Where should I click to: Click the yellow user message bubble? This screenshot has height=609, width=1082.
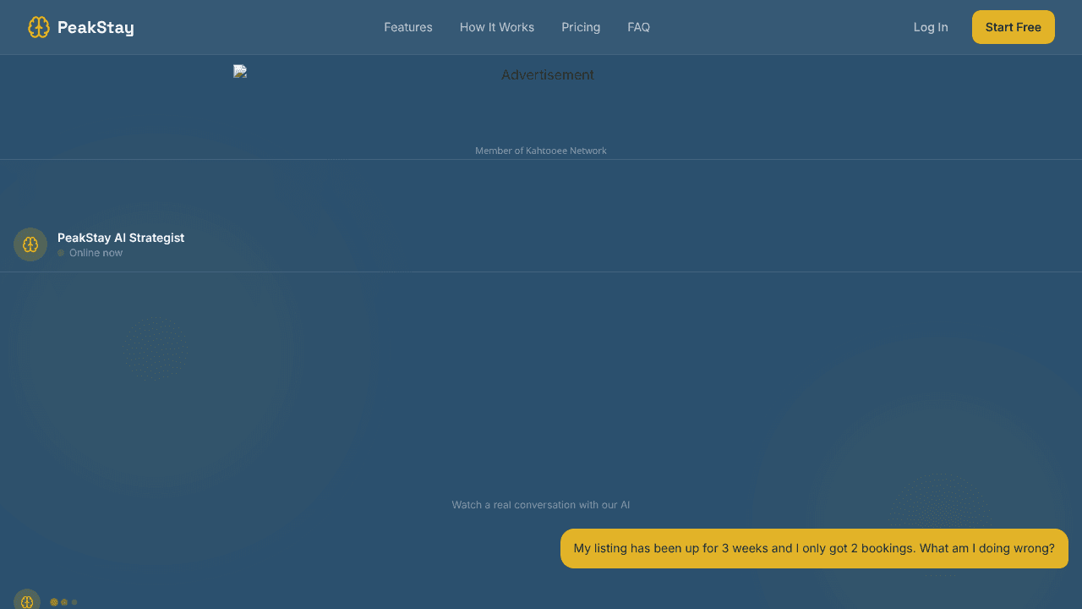coord(814,549)
